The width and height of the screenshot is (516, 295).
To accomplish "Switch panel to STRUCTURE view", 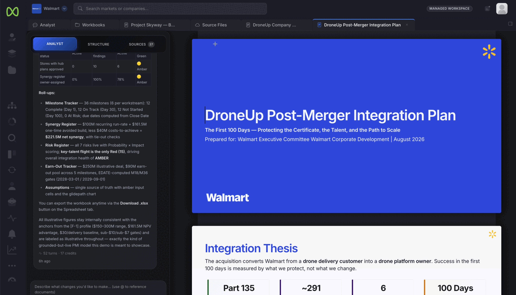I will 98,44.
